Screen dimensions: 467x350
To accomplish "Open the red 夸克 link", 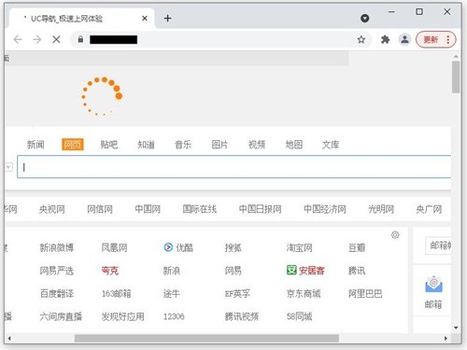I will coord(110,271).
